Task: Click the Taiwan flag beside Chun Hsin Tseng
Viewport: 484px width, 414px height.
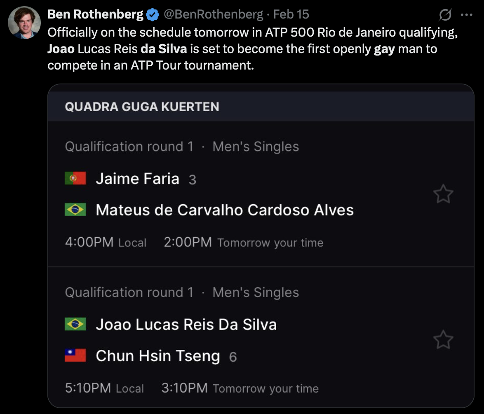Action: point(75,356)
